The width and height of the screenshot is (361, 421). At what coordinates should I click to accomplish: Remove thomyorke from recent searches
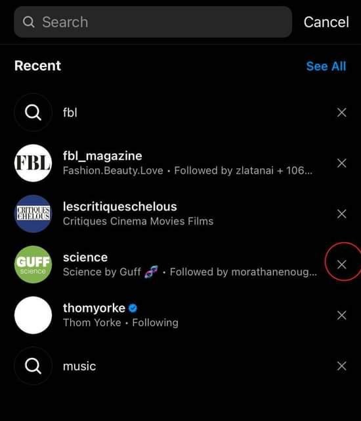pos(341,315)
